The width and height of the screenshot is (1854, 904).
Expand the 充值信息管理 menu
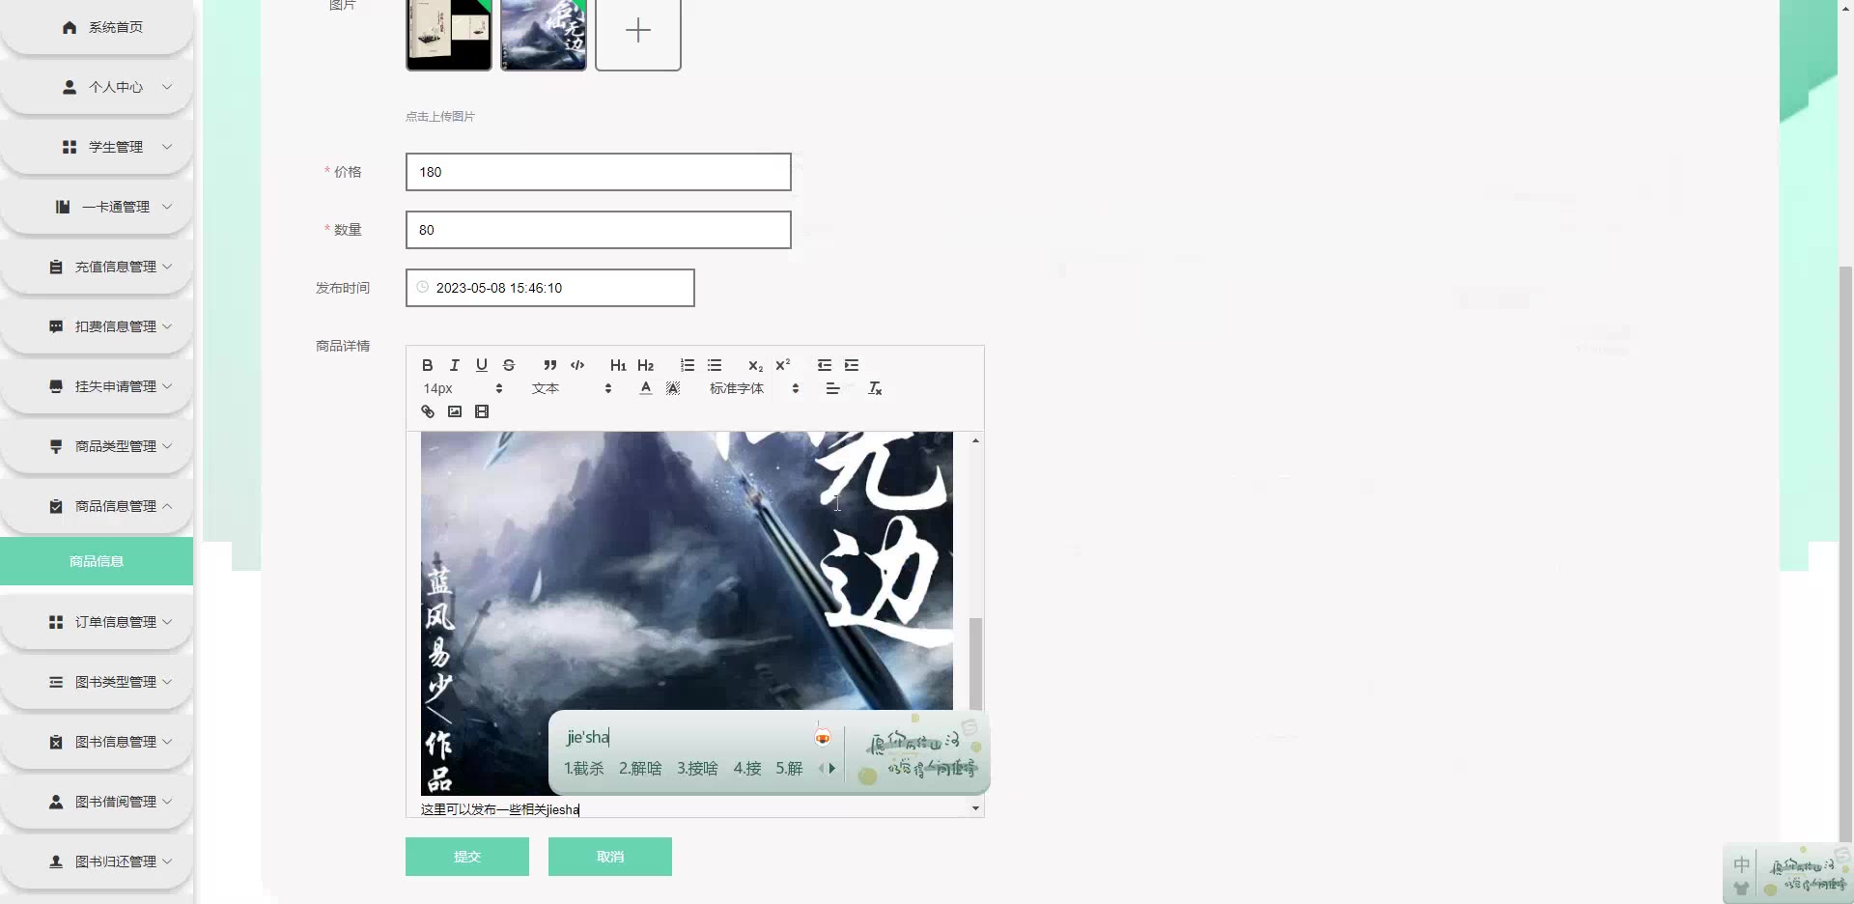(x=97, y=267)
